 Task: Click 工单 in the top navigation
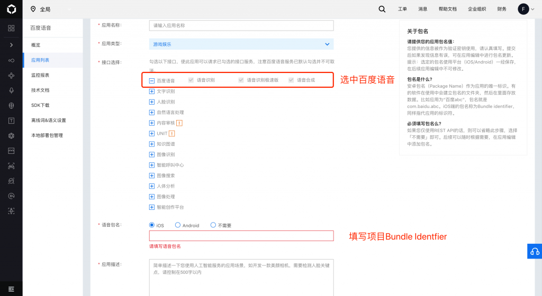(x=402, y=9)
